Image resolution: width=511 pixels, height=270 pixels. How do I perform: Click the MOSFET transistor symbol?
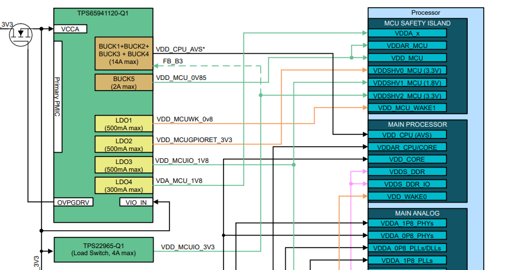tap(21, 34)
